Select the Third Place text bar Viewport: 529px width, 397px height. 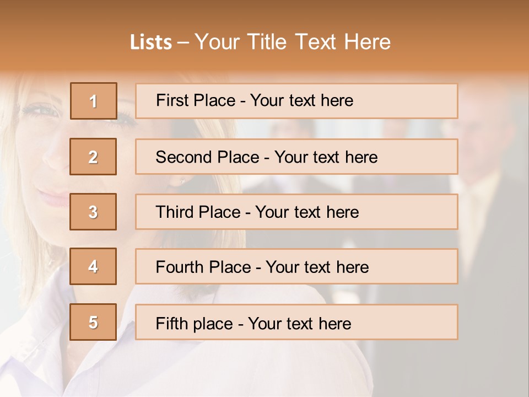click(296, 212)
